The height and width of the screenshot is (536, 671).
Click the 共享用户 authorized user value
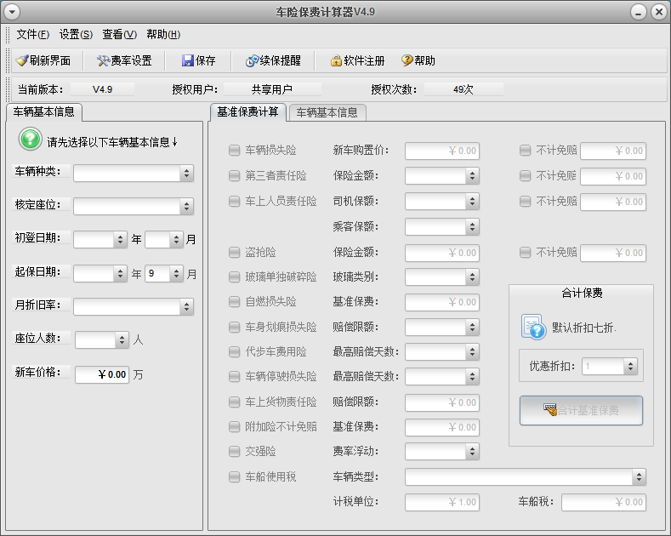(x=272, y=89)
